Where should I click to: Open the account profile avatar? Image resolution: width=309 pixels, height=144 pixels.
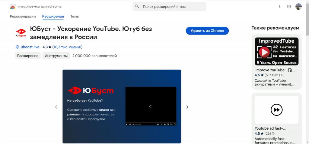pyautogui.click(x=298, y=7)
